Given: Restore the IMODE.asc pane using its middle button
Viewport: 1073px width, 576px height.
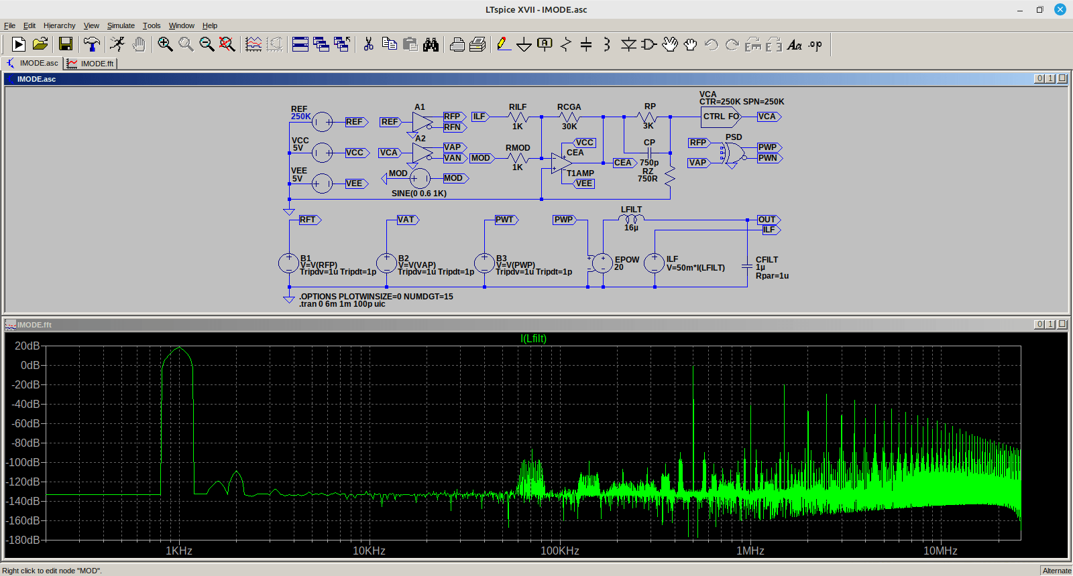Looking at the screenshot, I should pyautogui.click(x=1051, y=78).
